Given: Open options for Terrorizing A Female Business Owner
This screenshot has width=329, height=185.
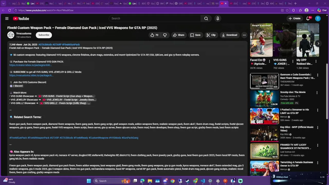Looking at the screenshot, I should [x=317, y=163].
